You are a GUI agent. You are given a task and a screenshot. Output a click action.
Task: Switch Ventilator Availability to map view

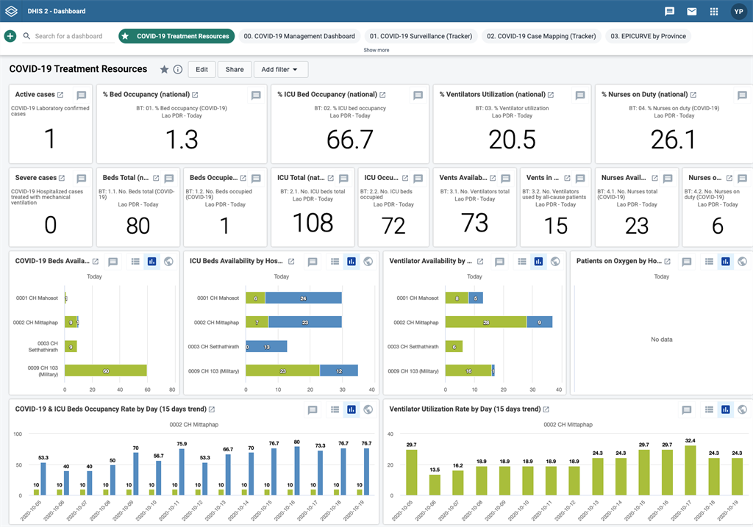click(555, 261)
